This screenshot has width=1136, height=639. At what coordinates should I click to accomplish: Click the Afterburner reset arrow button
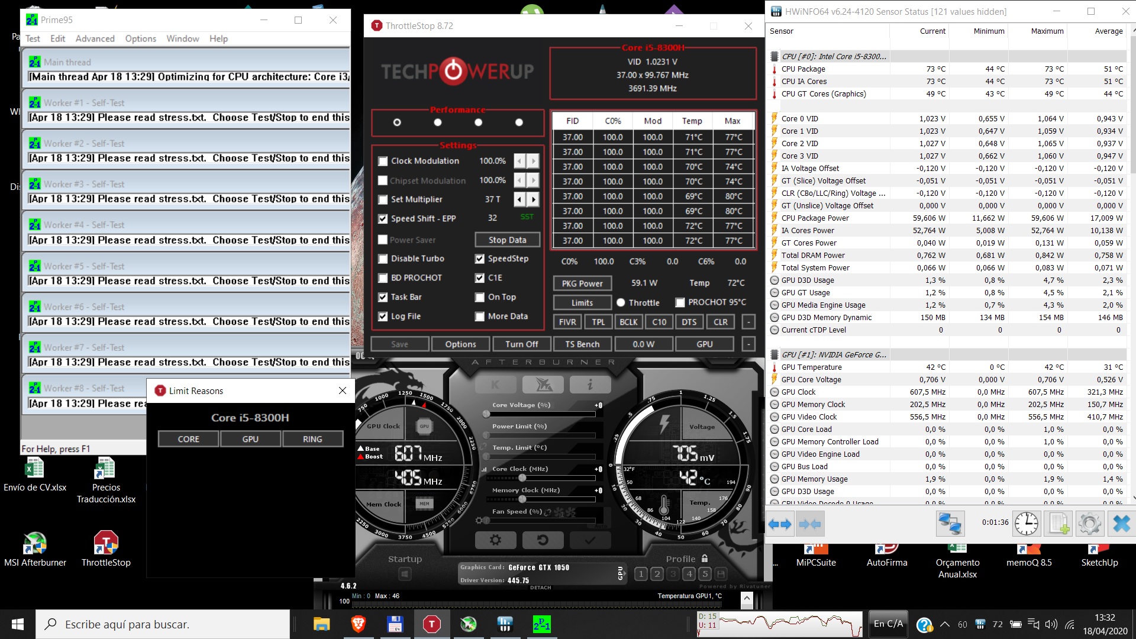pos(543,540)
